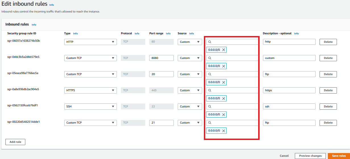
Task: Expand Source dropdown for the HTTPS rule
Action: (x=190, y=90)
